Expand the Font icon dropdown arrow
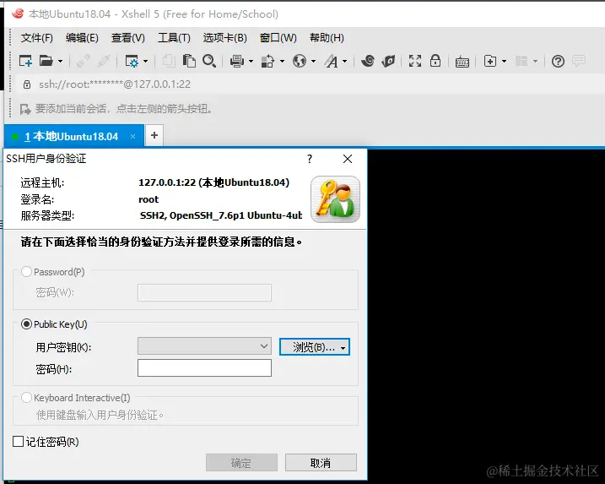 click(344, 61)
